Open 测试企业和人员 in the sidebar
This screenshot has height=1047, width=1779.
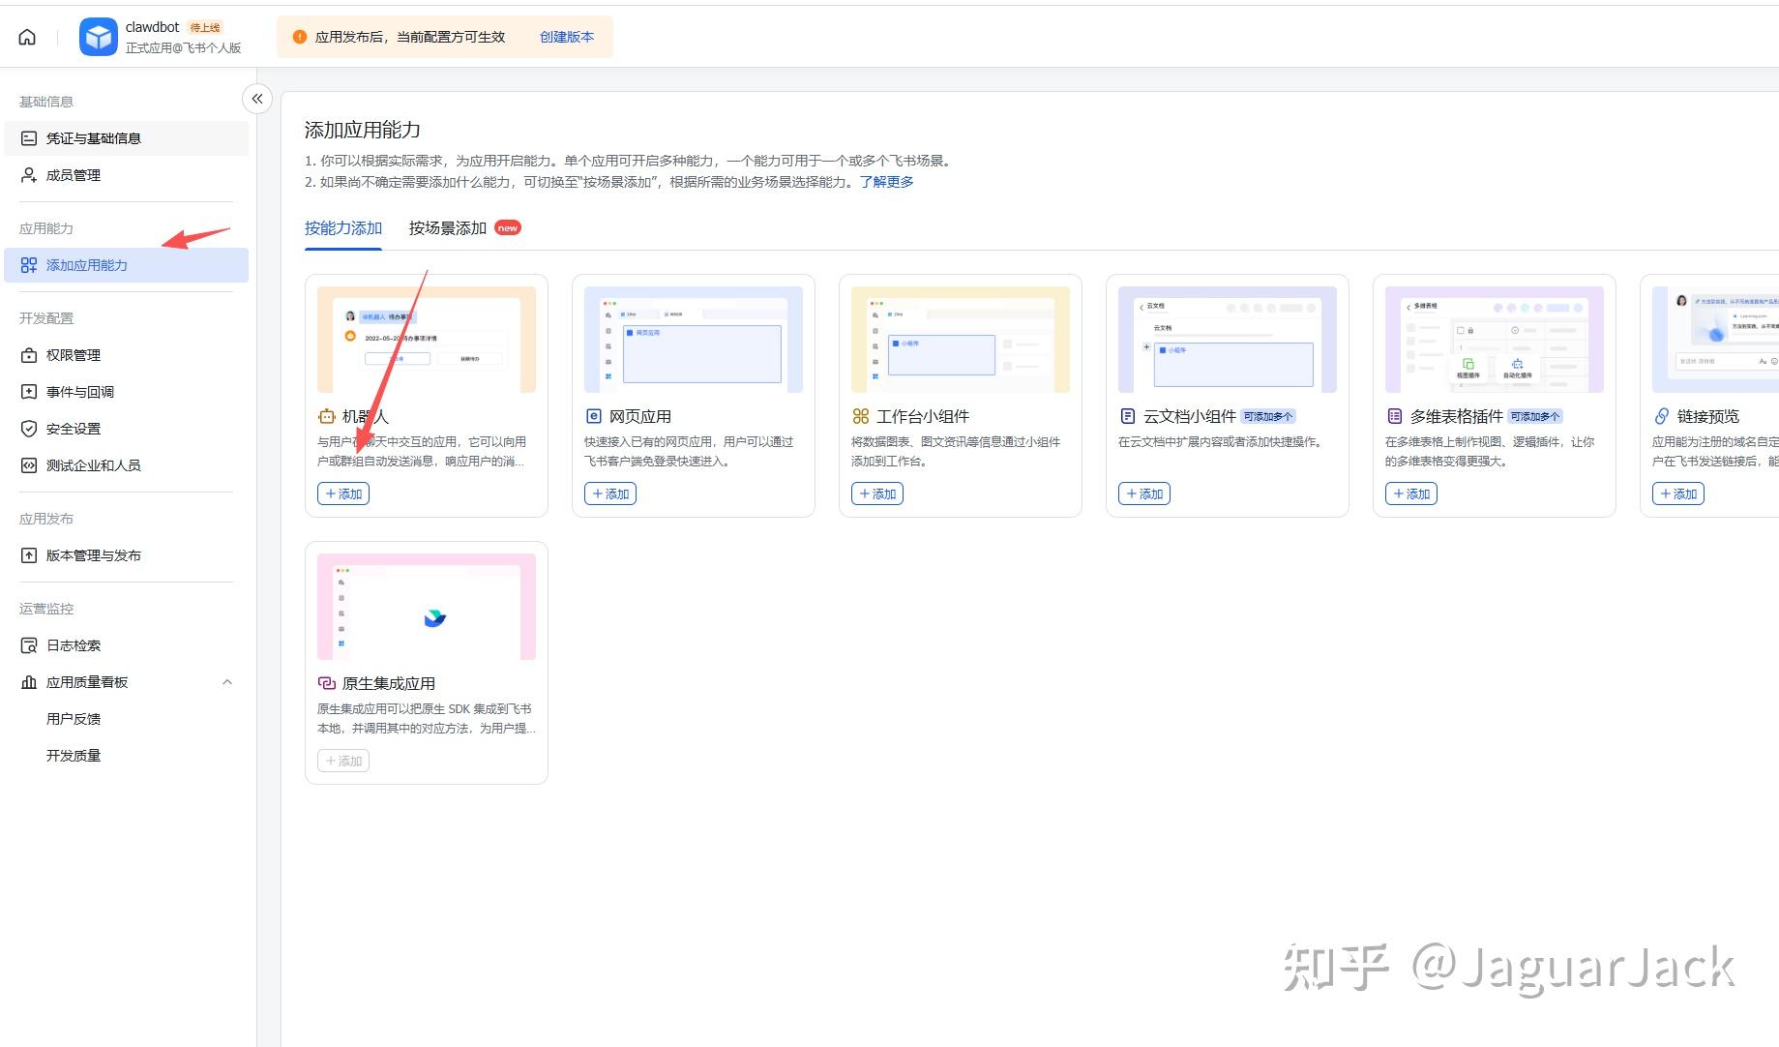coord(126,465)
